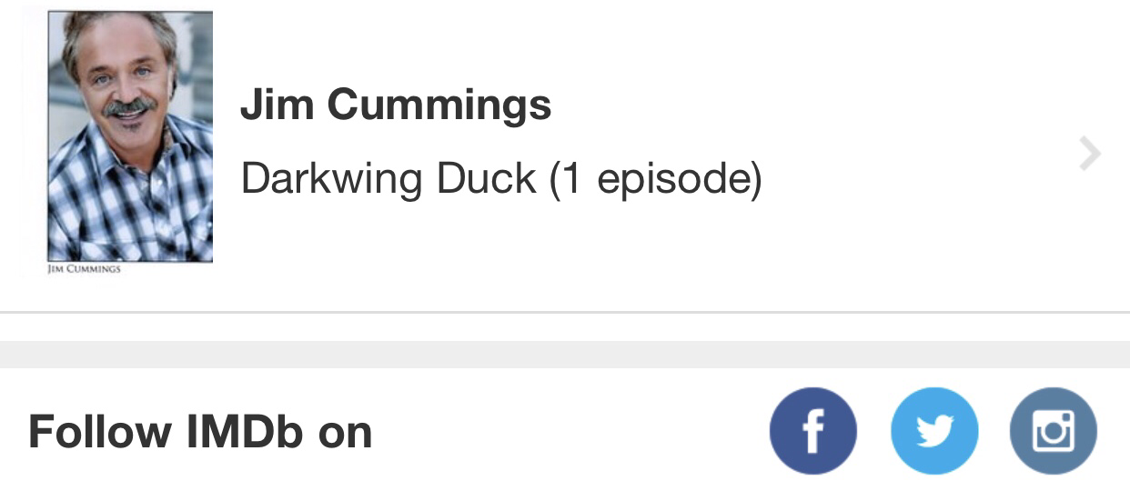Open cast details with the right-pointing chevron
Screen dimensions: 1130x481
click(1089, 155)
